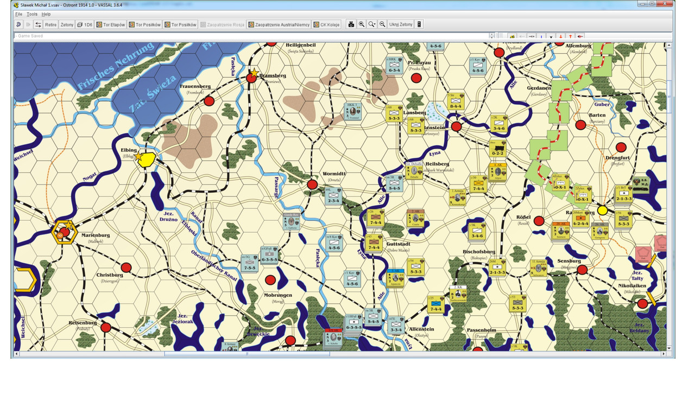
Task: Open the Tor Etapów track window
Action: [111, 24]
